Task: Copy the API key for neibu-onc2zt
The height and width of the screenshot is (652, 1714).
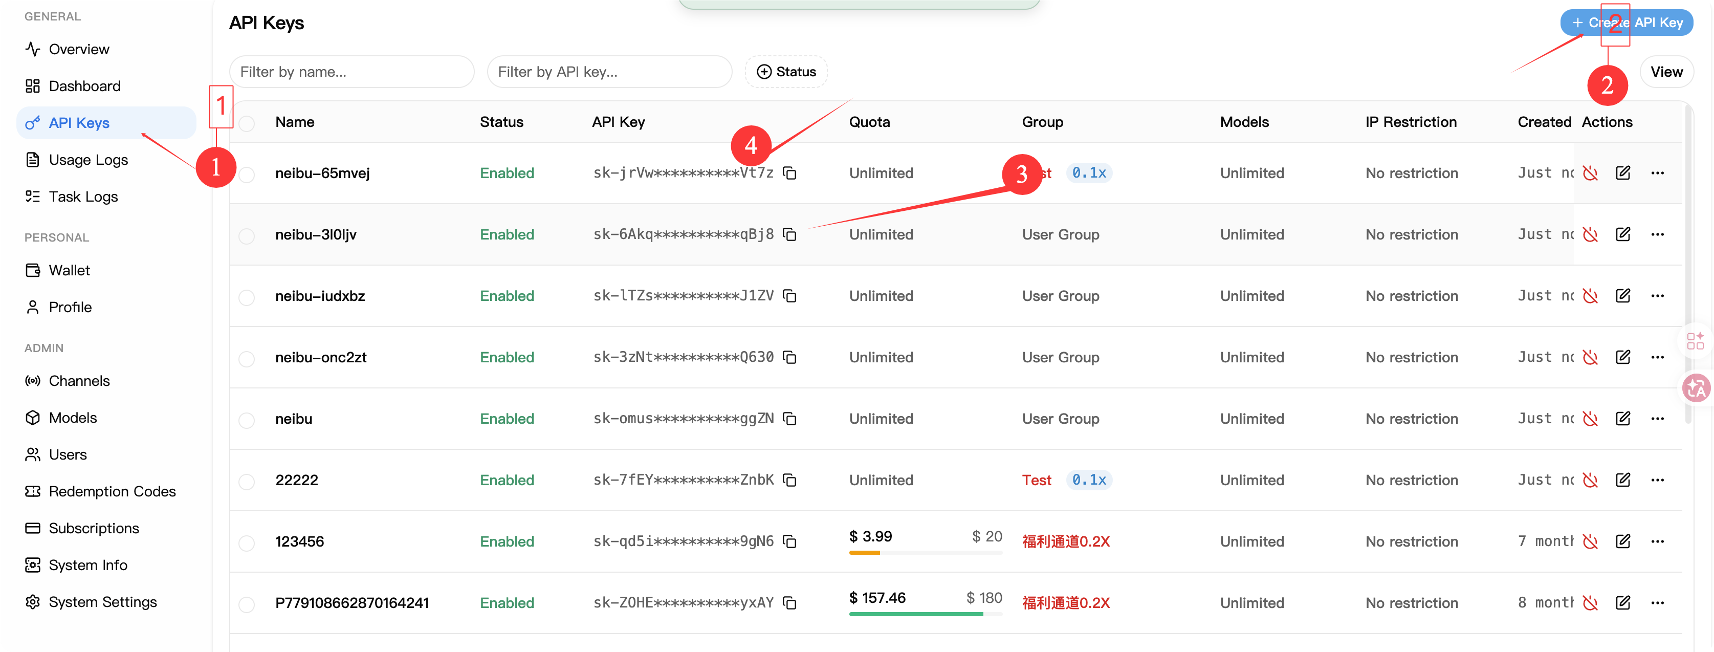Action: (790, 357)
